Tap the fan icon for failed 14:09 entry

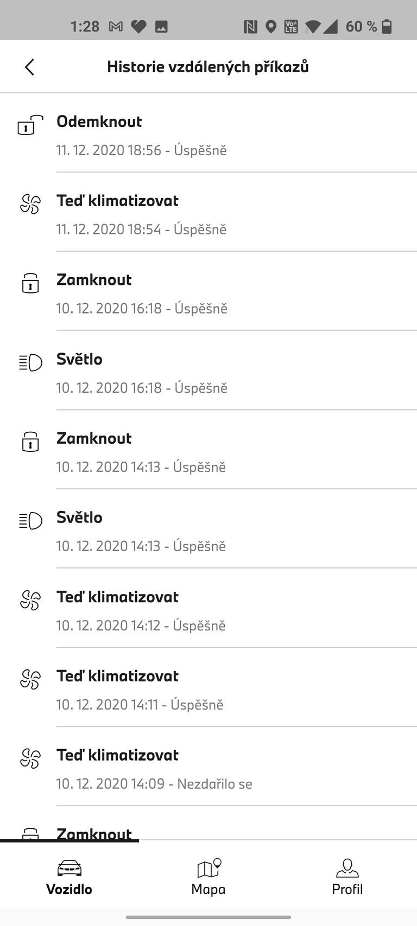pyautogui.click(x=30, y=759)
